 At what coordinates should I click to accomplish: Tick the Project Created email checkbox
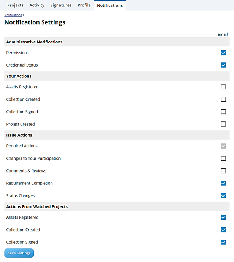[x=223, y=124]
